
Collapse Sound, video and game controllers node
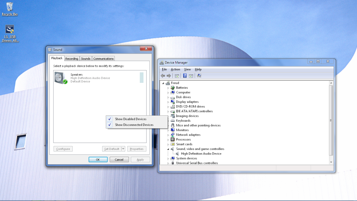(x=168, y=149)
